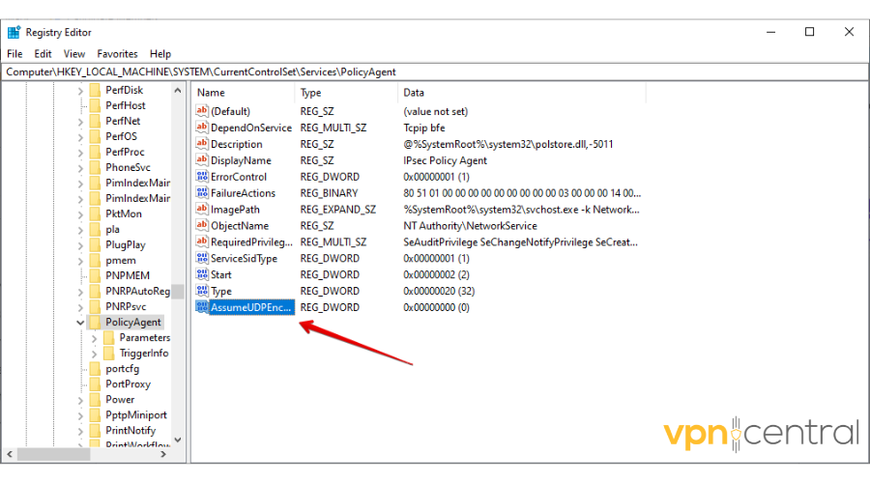The height and width of the screenshot is (483, 870).
Task: Click the string icon next to DependOnService
Action: pyautogui.click(x=202, y=128)
